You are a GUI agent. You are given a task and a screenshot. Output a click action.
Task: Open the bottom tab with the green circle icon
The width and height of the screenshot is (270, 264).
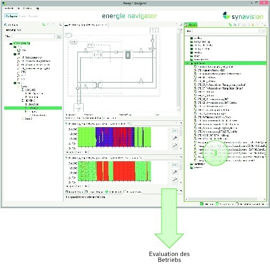tap(113, 192)
